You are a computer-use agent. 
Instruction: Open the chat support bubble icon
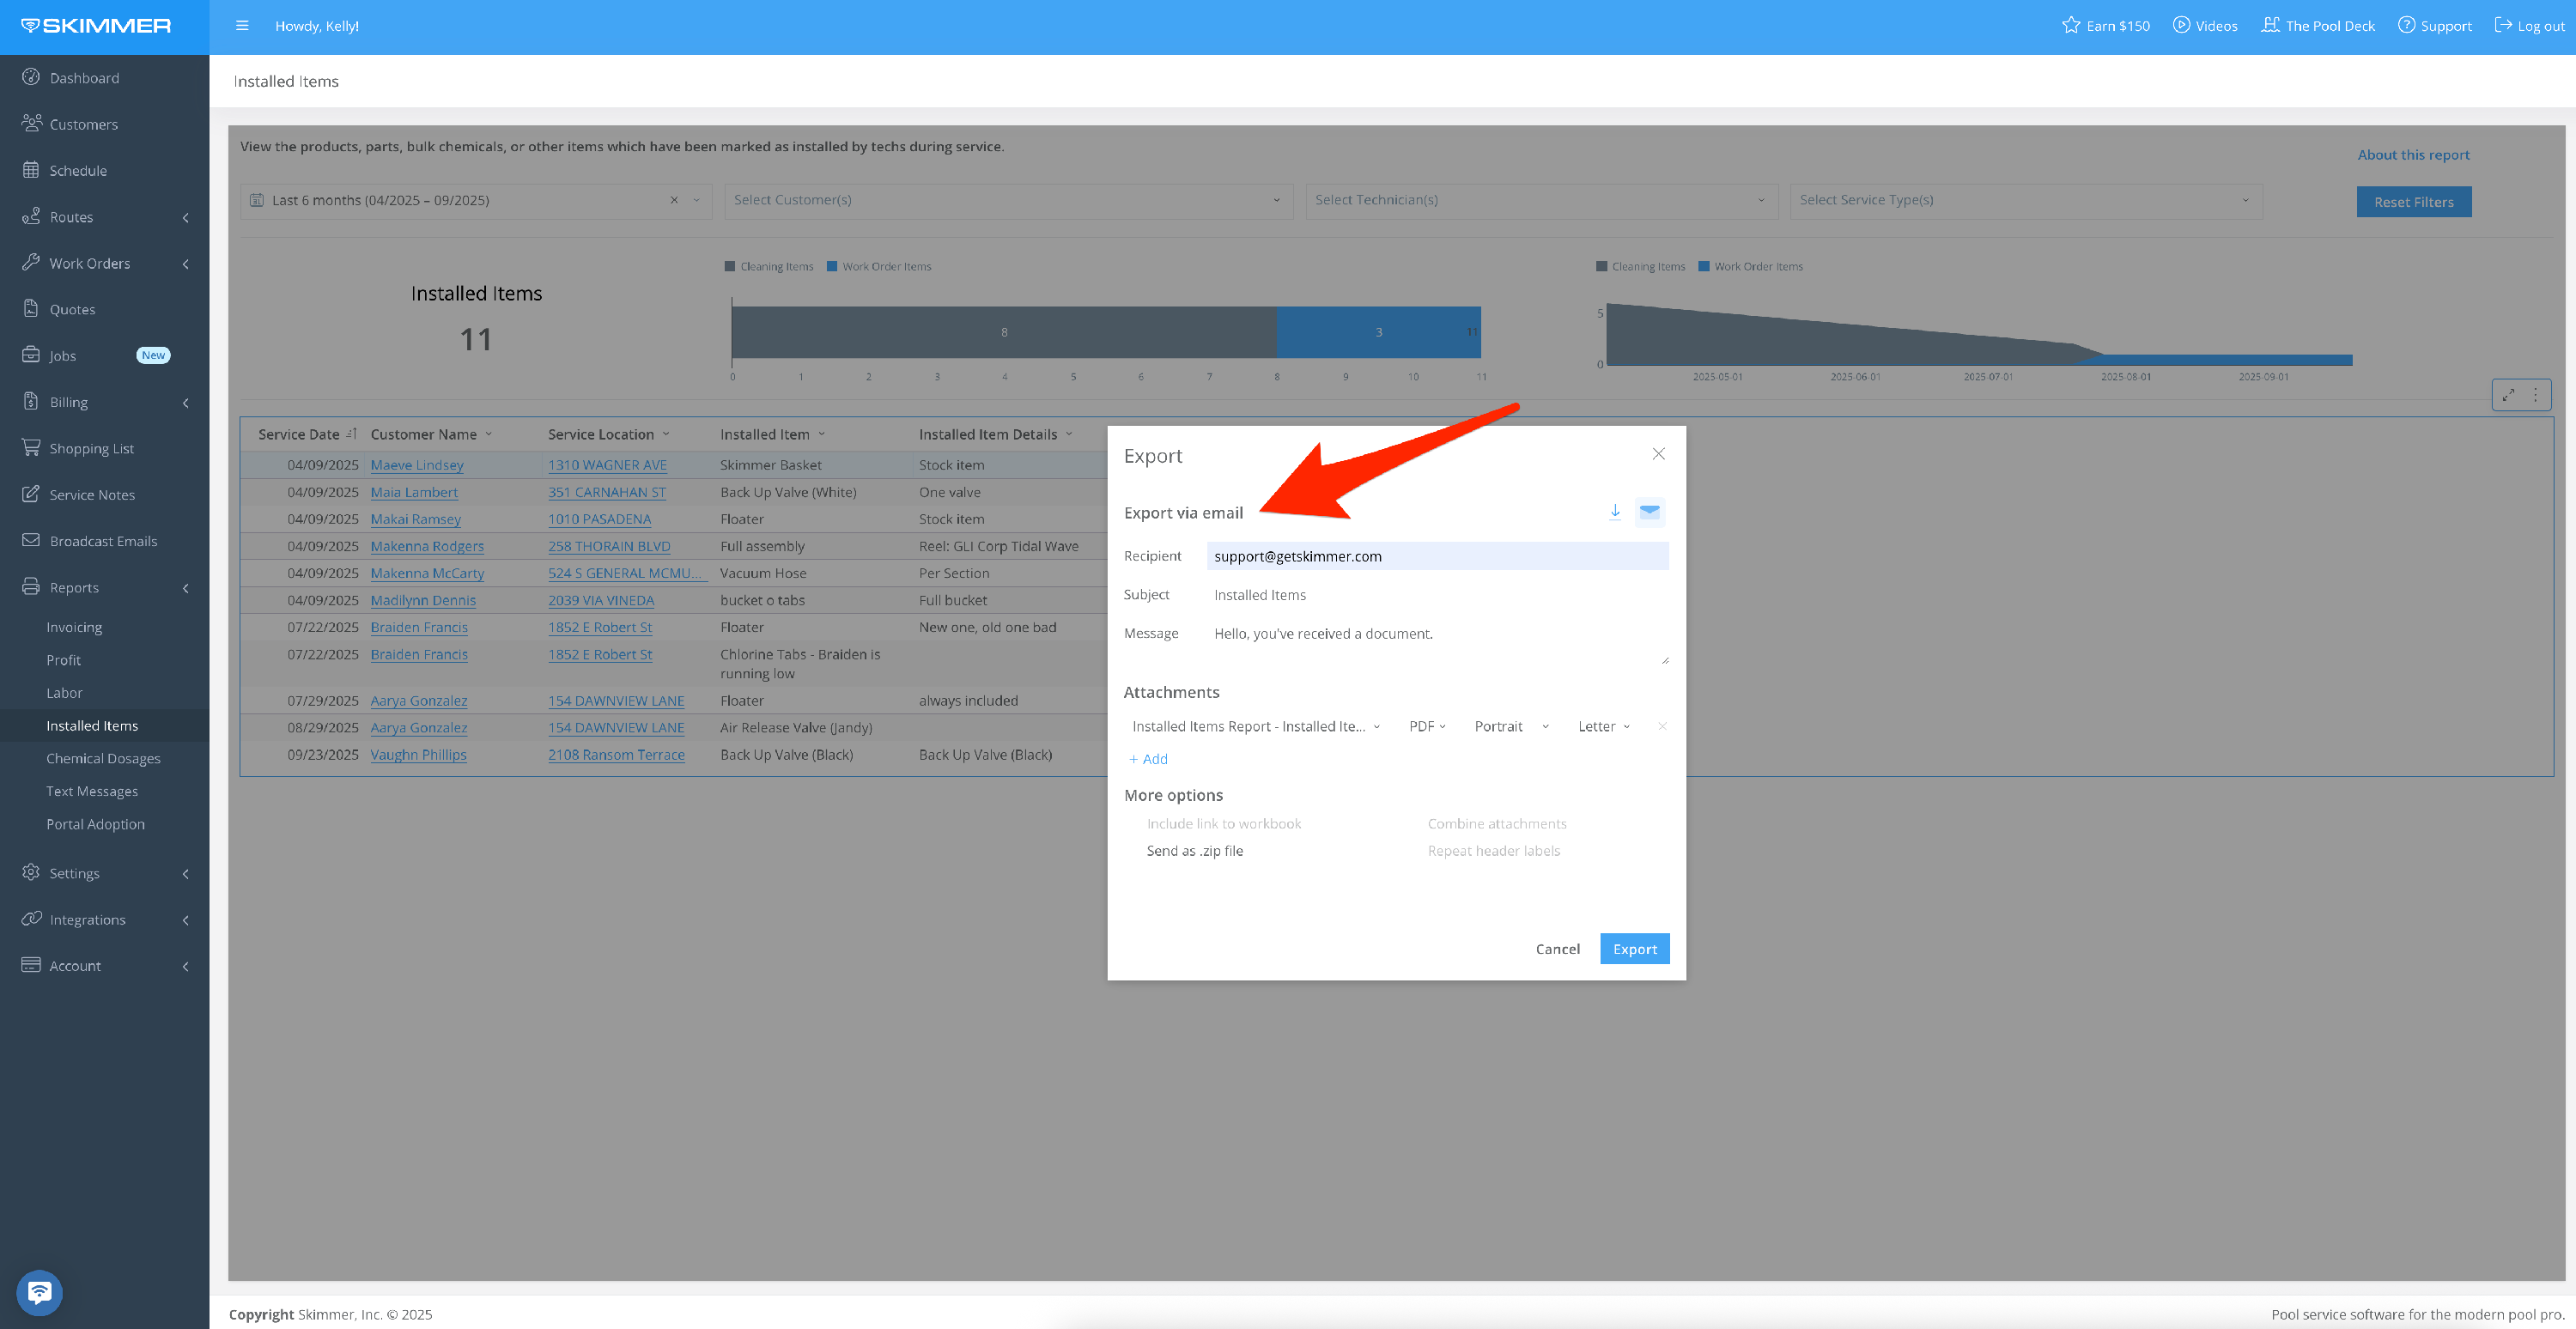click(x=39, y=1292)
